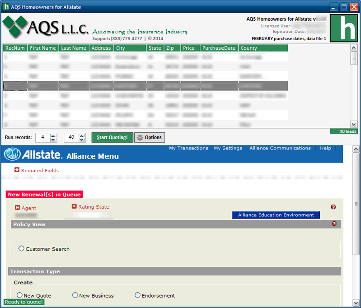
Task: Click the gear icon on Options button
Action: click(140, 137)
